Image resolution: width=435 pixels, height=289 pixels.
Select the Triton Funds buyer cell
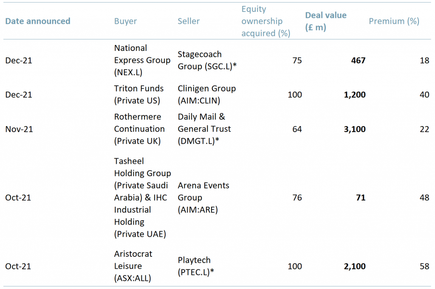(x=139, y=94)
